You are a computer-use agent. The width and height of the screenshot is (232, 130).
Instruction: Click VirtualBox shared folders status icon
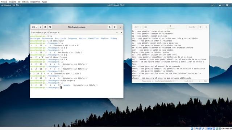point(206,129)
